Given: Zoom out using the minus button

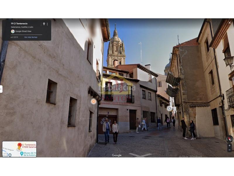Looking at the screenshot, I should click(230, 150).
